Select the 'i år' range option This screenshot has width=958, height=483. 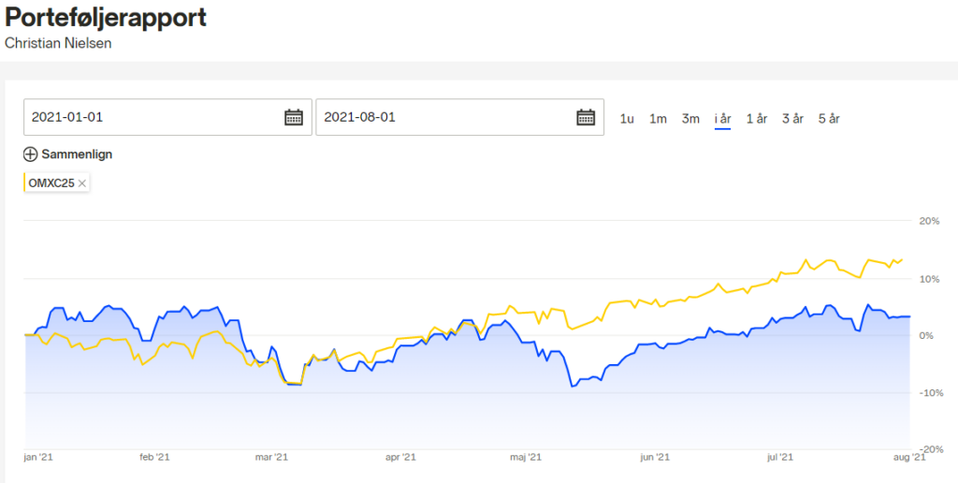(722, 119)
